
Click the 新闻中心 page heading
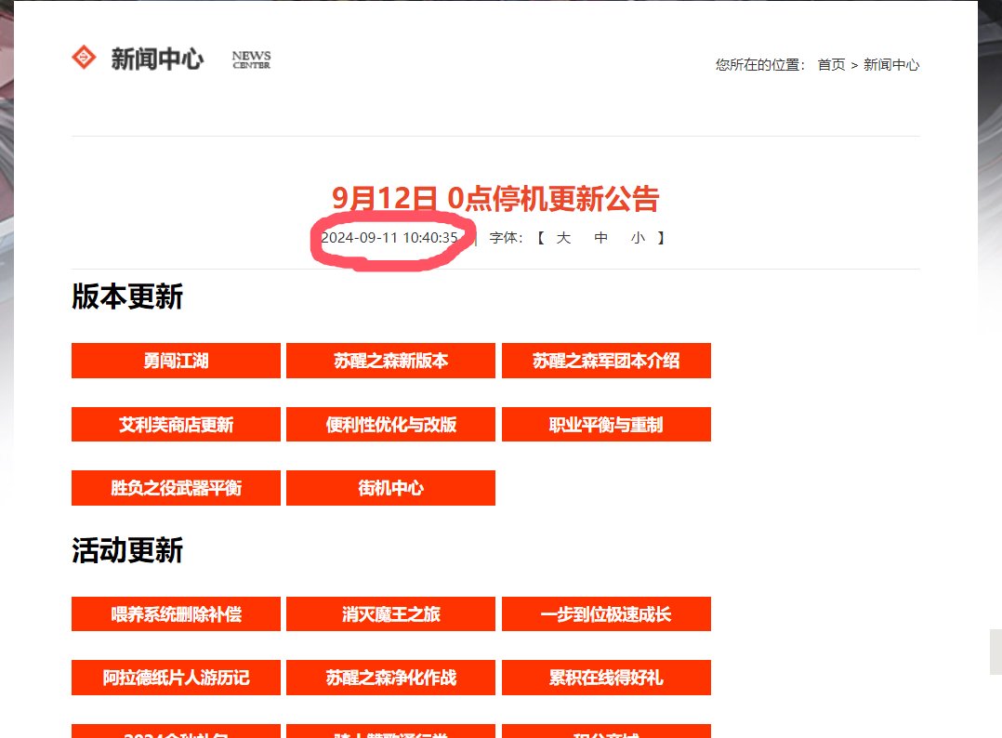[157, 59]
